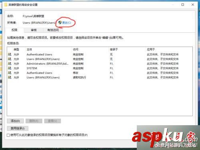Click 读取和执行 access value
This screenshot has height=150, width=200.
point(80,78)
